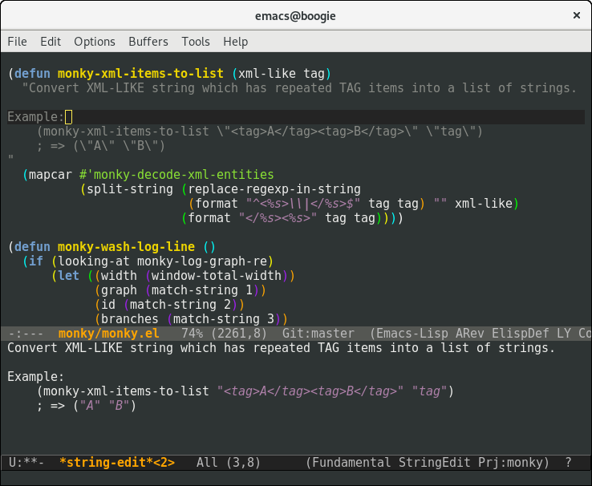Click the regex string "^<%s>\||</%s>$"

pyautogui.click(x=302, y=204)
